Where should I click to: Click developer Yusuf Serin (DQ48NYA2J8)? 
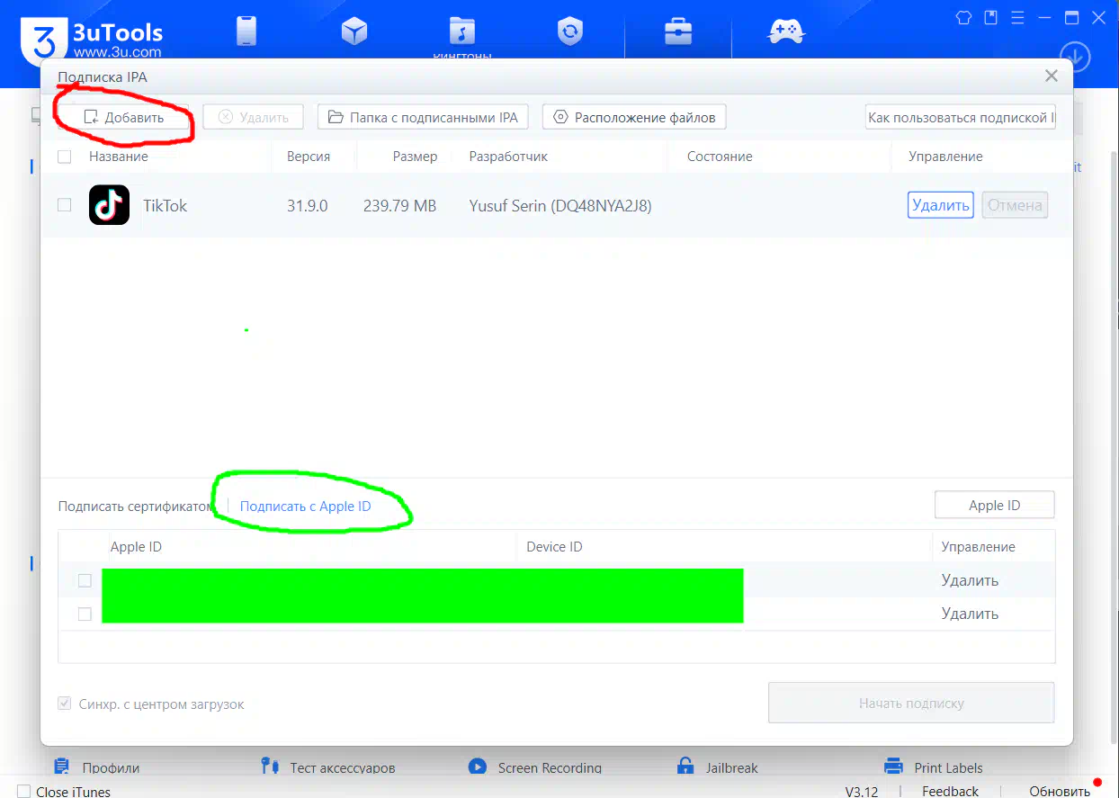click(560, 205)
